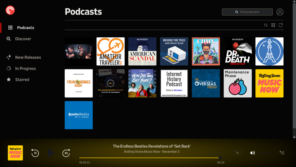The height and width of the screenshot is (167, 296).
Task: Mute the volume speaker icon
Action: (x=252, y=153)
